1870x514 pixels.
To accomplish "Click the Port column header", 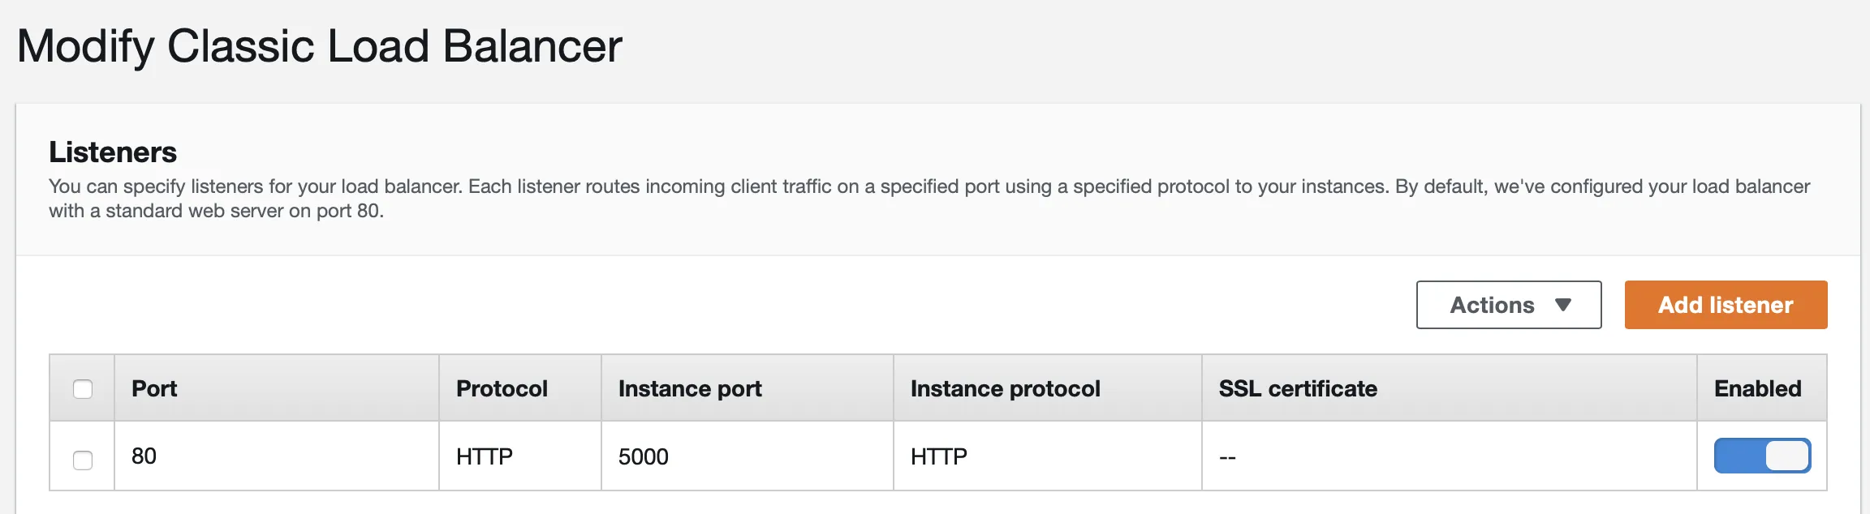I will 154,389.
